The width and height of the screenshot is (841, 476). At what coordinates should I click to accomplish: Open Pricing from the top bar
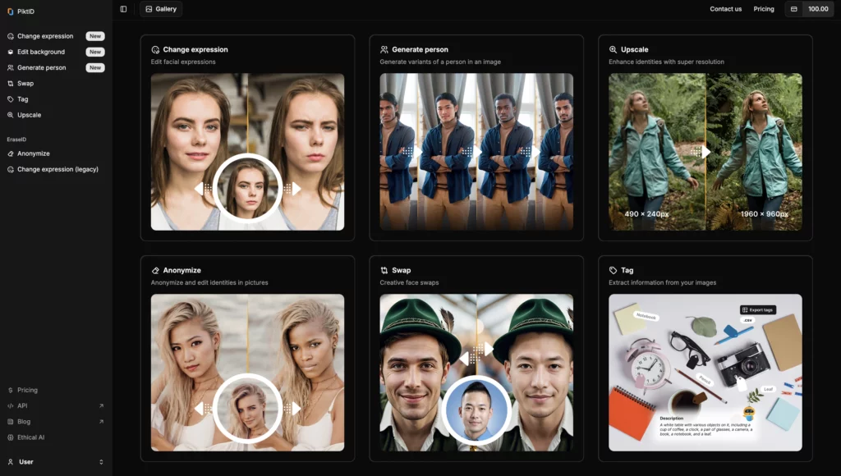pyautogui.click(x=763, y=8)
